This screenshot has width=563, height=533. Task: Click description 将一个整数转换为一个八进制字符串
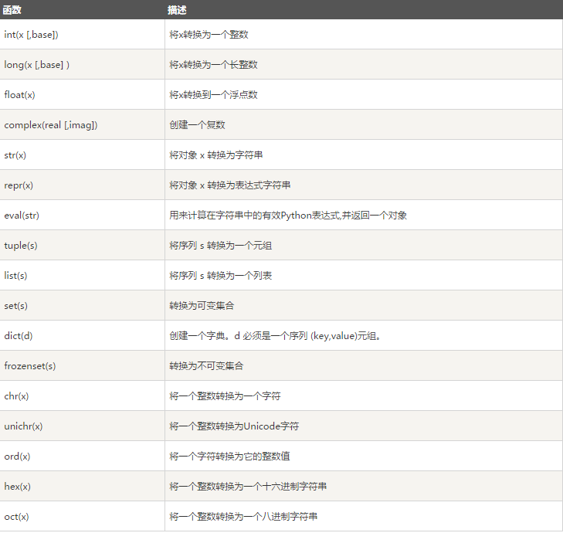pos(243,518)
